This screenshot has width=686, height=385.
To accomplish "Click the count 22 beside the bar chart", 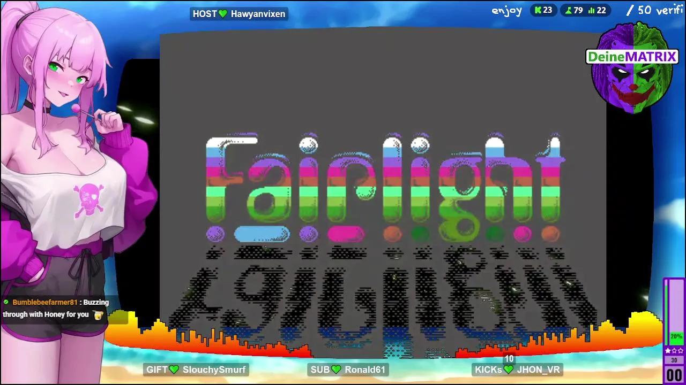I will click(601, 10).
